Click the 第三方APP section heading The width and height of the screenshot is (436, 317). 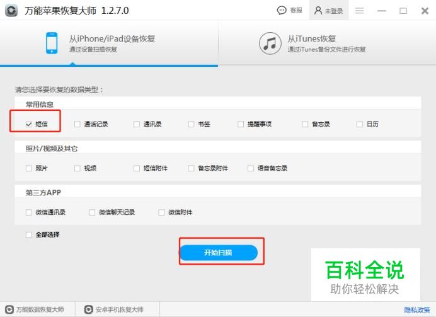[43, 193]
